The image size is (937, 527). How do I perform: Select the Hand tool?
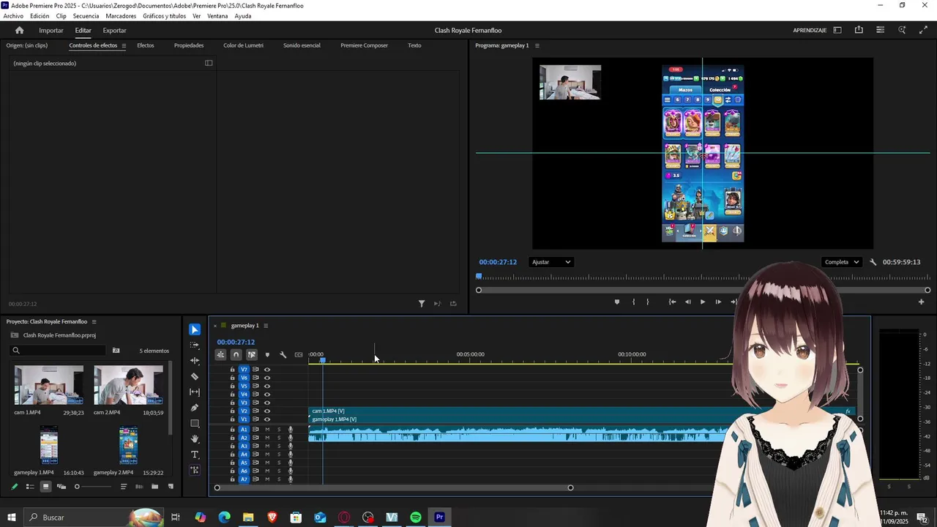195,439
